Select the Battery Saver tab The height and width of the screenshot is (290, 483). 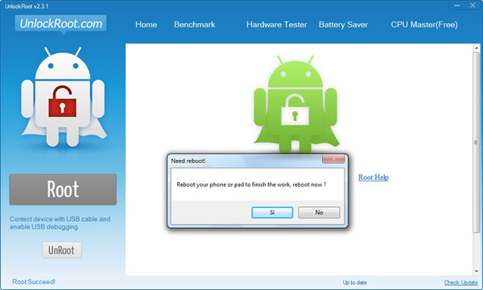(x=343, y=25)
